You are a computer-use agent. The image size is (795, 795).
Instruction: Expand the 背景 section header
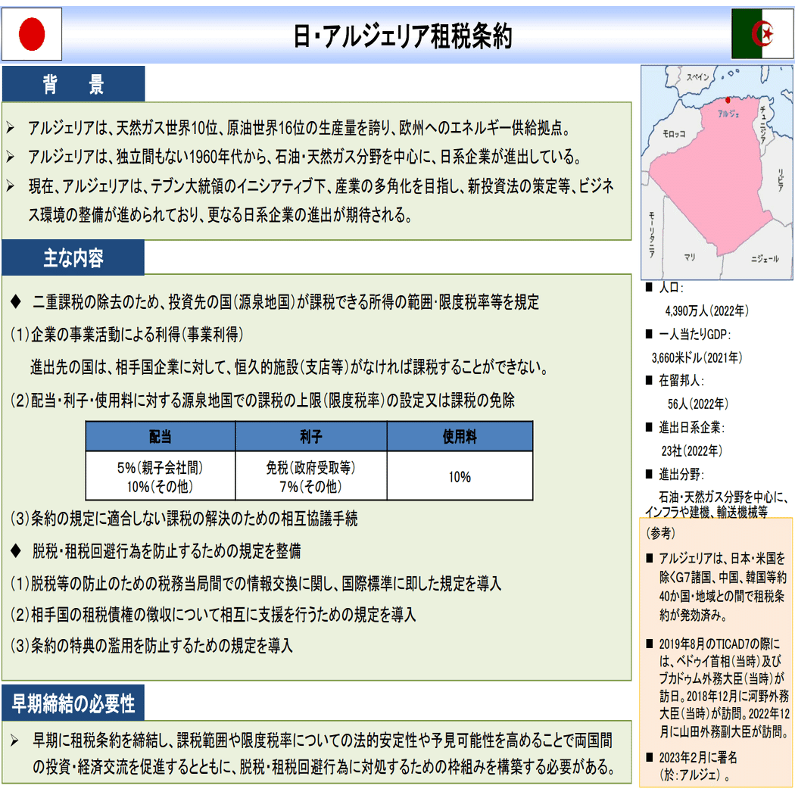pos(72,84)
